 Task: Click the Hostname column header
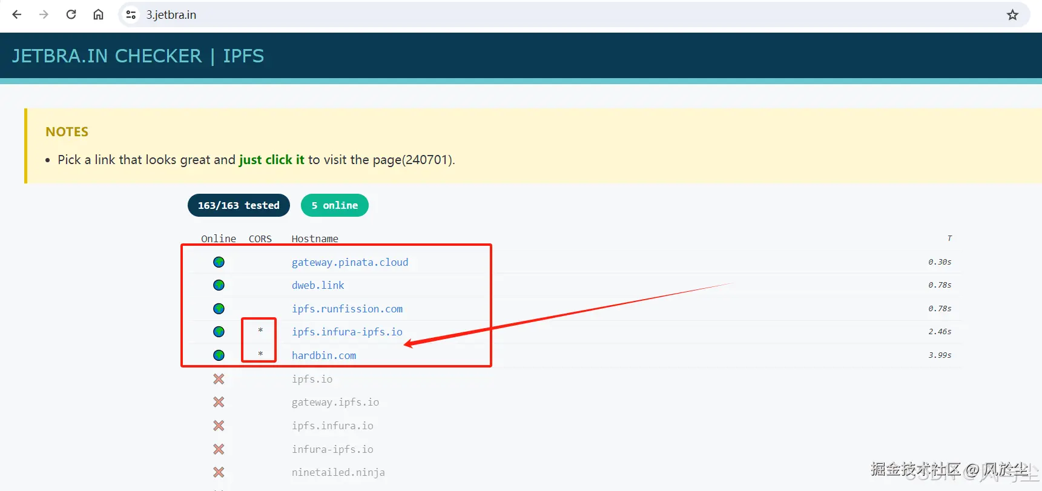(315, 239)
